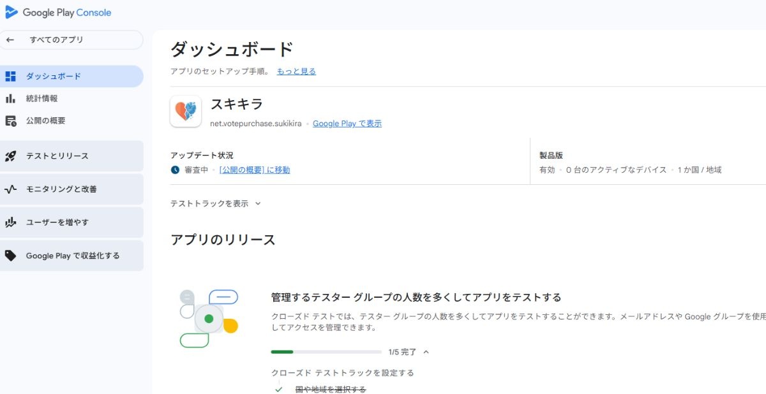Viewport: 766px width, 394px height.
Task: Click the completed 国や地域を選択する step
Action: pyautogui.click(x=331, y=389)
